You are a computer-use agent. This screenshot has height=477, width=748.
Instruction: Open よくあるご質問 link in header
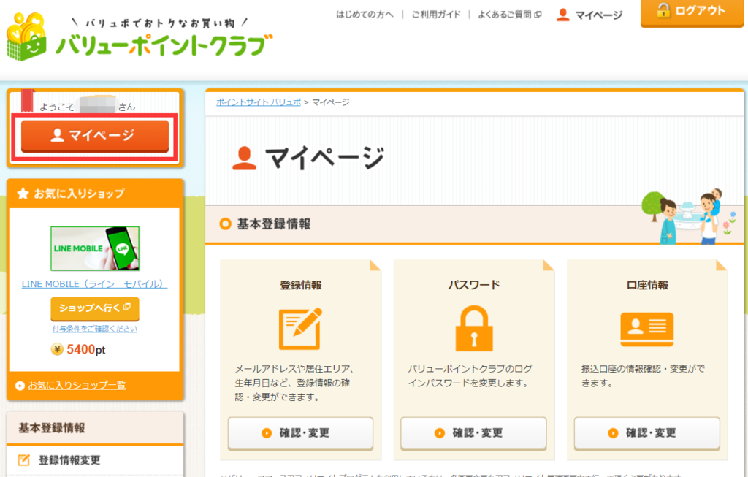pos(505,15)
